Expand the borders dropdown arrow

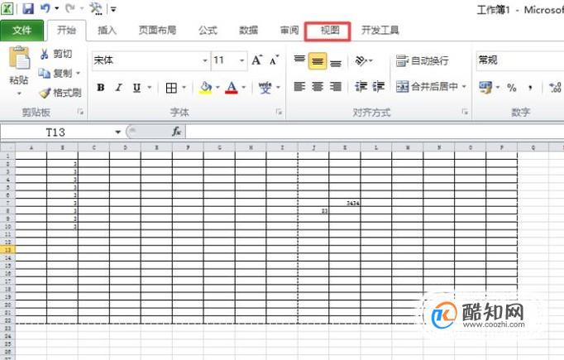tap(184, 88)
